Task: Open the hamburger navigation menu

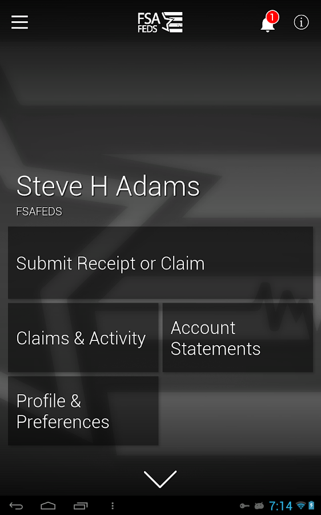Action: pos(19,22)
